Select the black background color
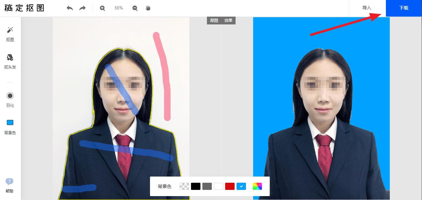 pyautogui.click(x=196, y=186)
